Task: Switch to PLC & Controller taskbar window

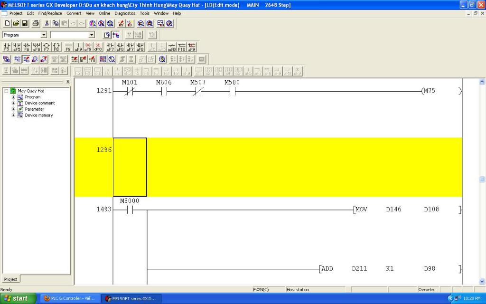Action: tap(69, 298)
